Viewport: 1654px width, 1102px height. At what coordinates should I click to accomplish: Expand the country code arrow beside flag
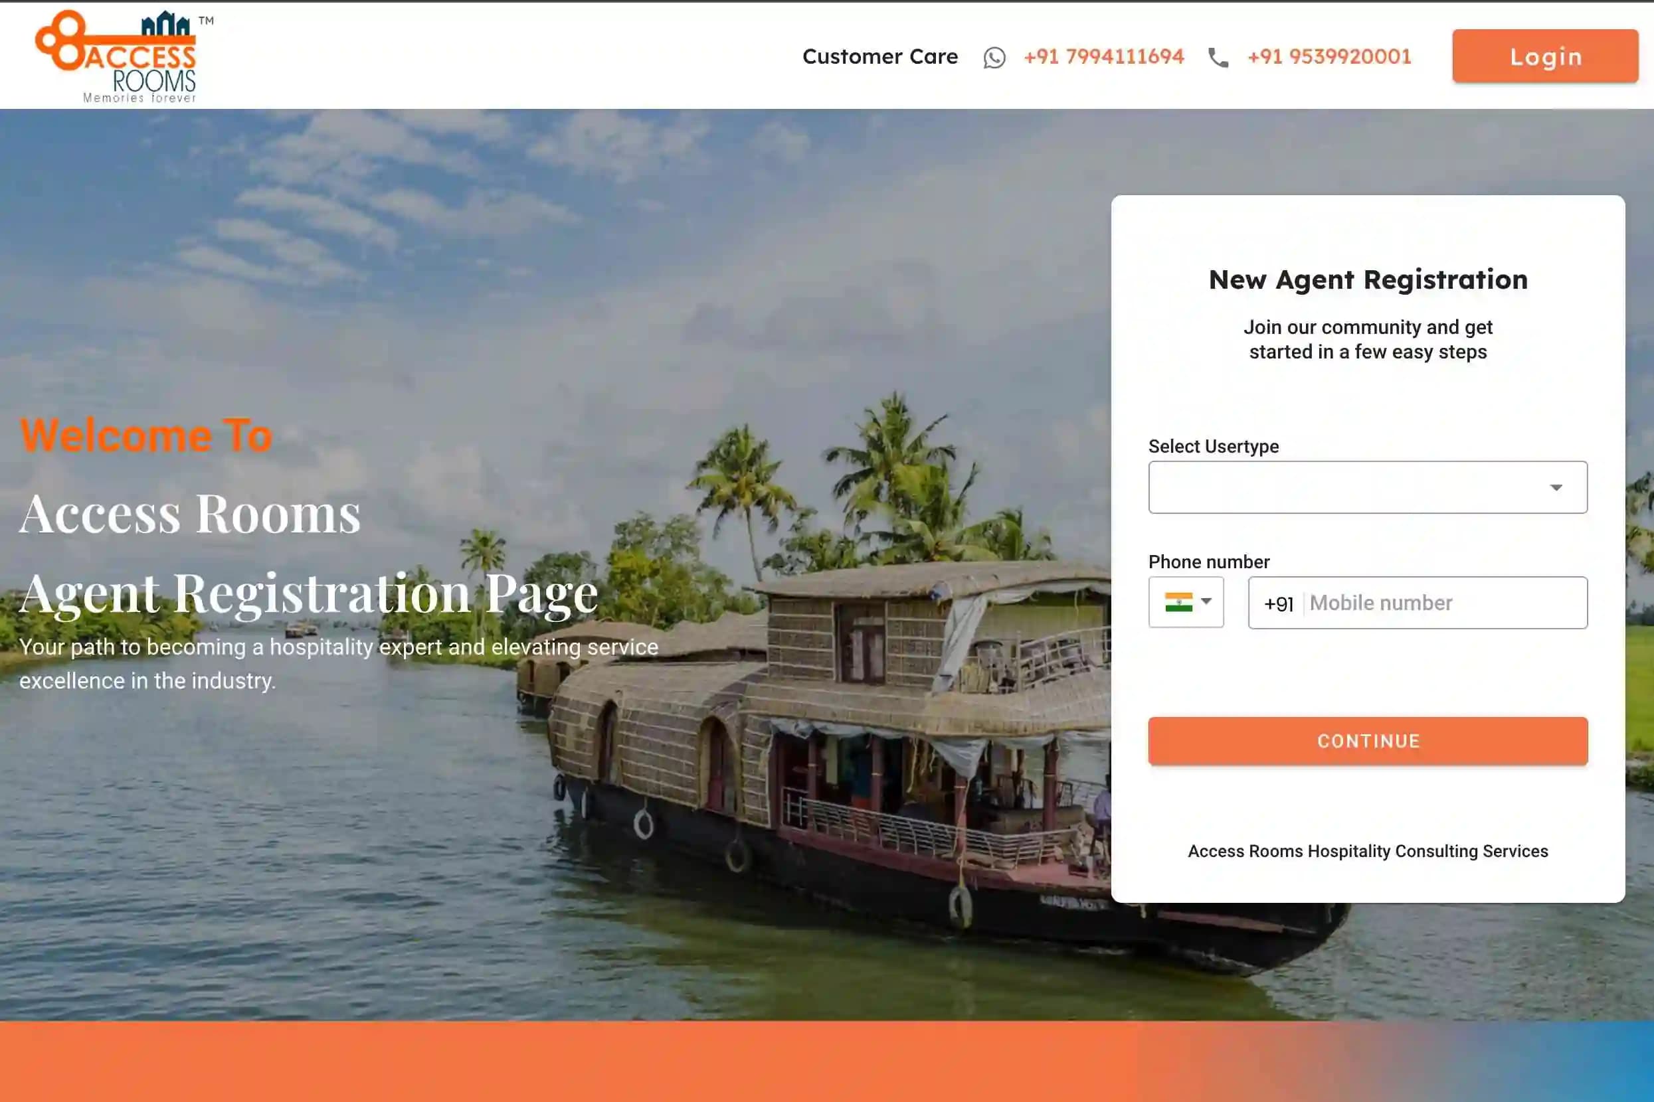click(1206, 601)
